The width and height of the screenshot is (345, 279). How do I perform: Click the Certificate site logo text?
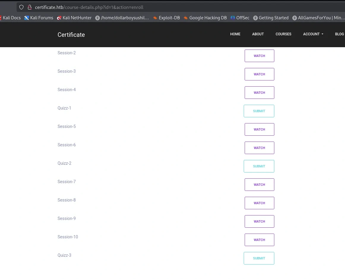pos(71,35)
